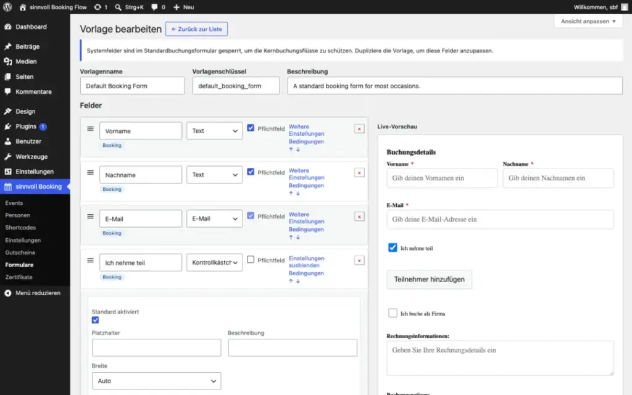Move Ich nehme teil field up

[x=291, y=281]
